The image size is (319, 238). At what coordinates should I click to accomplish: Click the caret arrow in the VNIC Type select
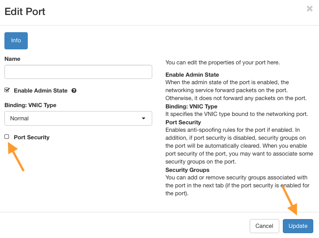pos(143,118)
